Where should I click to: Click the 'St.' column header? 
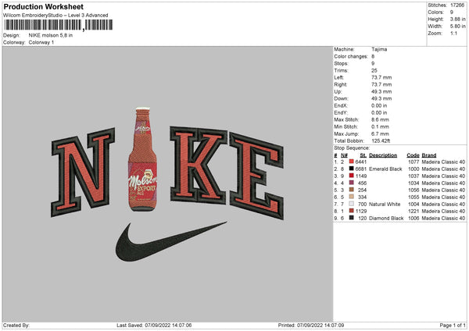pyautogui.click(x=363, y=155)
